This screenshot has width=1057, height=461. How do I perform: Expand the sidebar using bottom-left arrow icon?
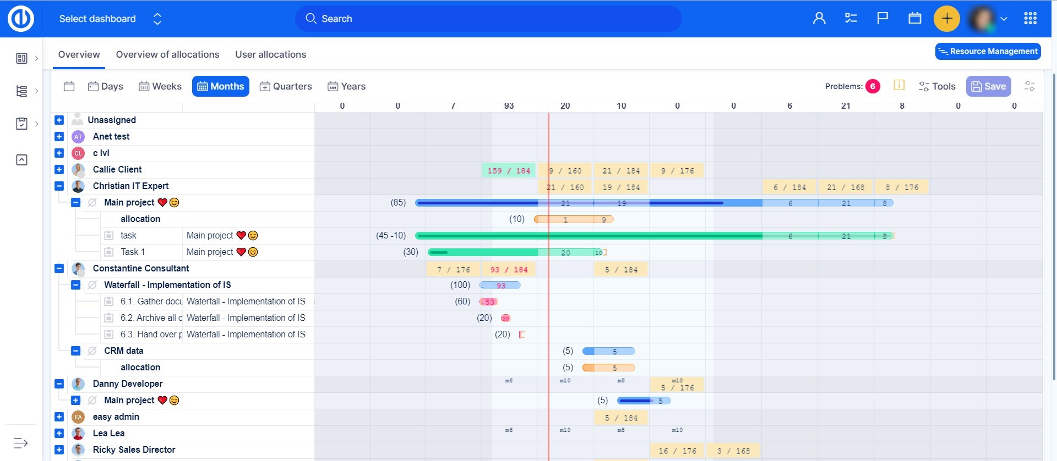[x=20, y=443]
